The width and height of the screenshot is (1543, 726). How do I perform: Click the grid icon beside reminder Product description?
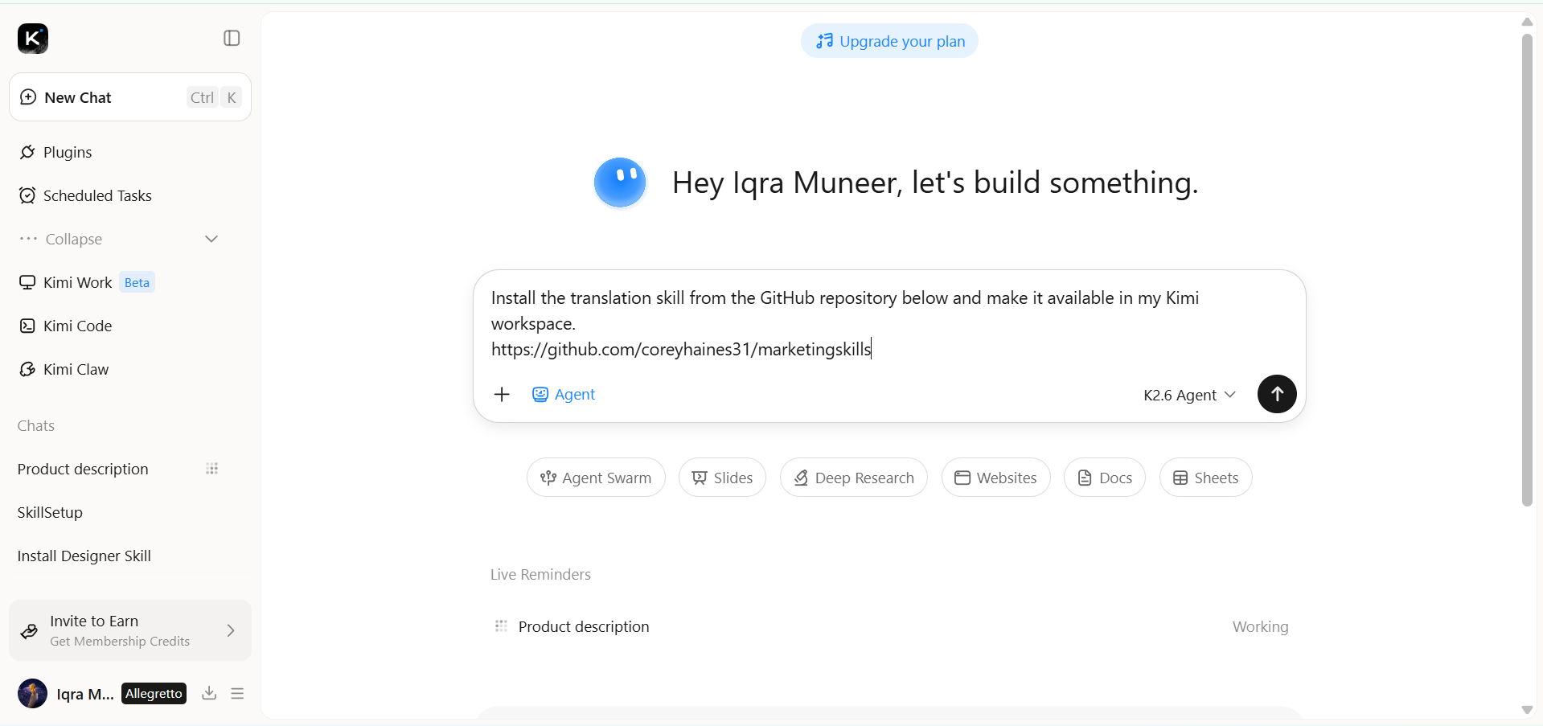[501, 626]
